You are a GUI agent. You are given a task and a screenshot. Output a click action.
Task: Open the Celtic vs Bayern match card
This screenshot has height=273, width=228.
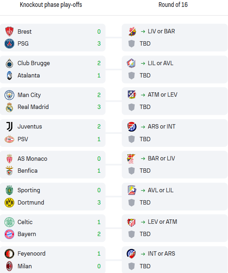52,228
